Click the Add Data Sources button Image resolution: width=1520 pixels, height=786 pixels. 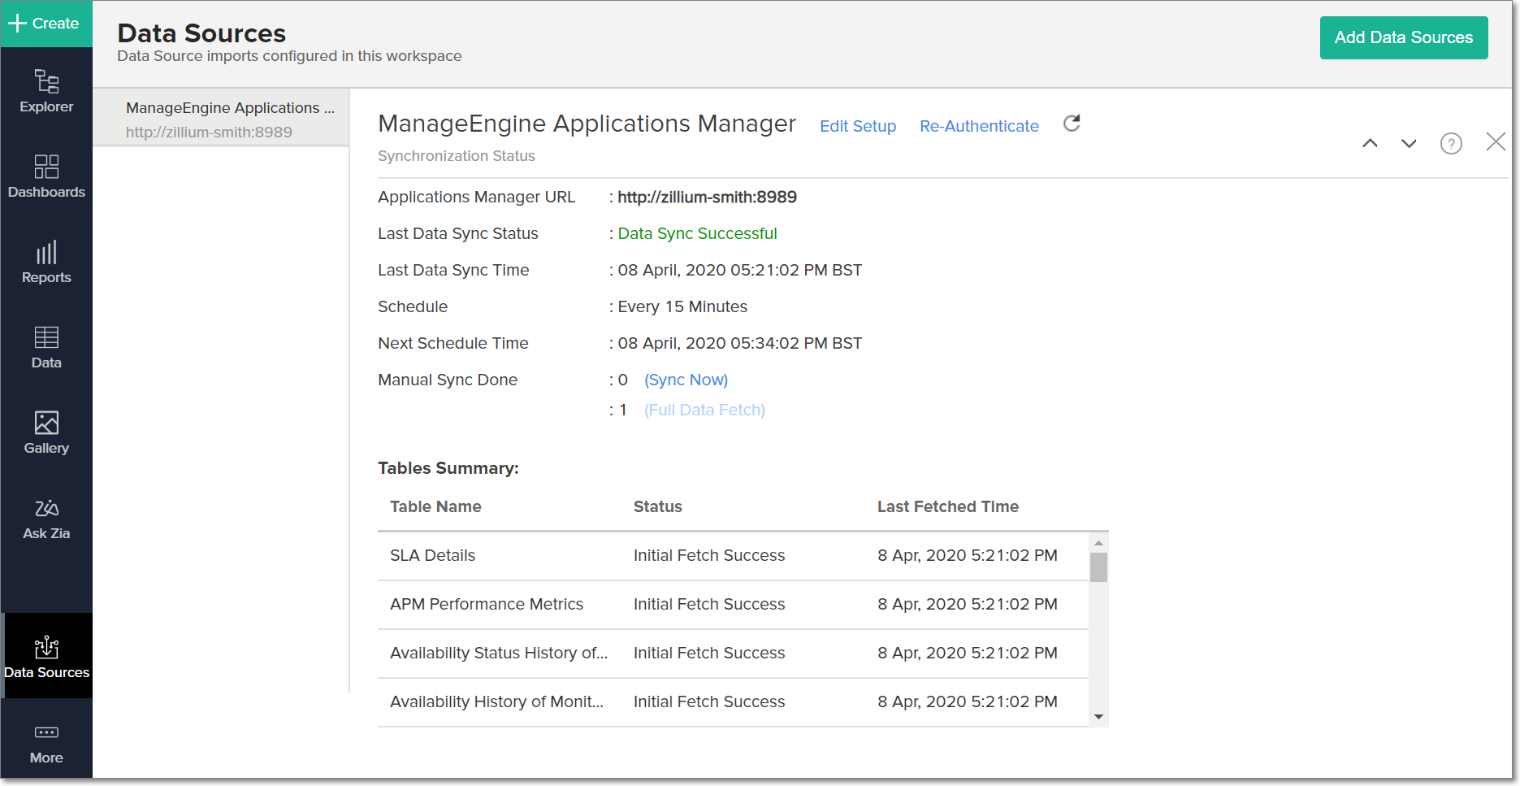pos(1403,37)
